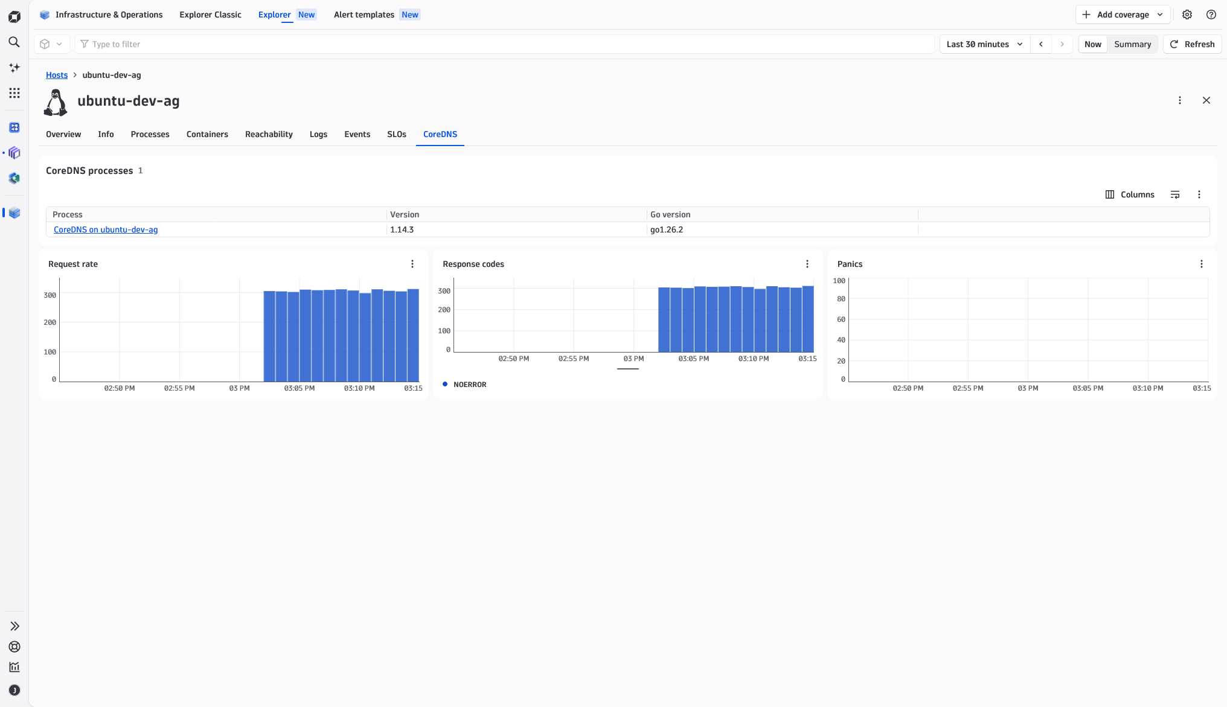The image size is (1227, 707).
Task: Go to previous timeframe arrow
Action: coord(1041,44)
